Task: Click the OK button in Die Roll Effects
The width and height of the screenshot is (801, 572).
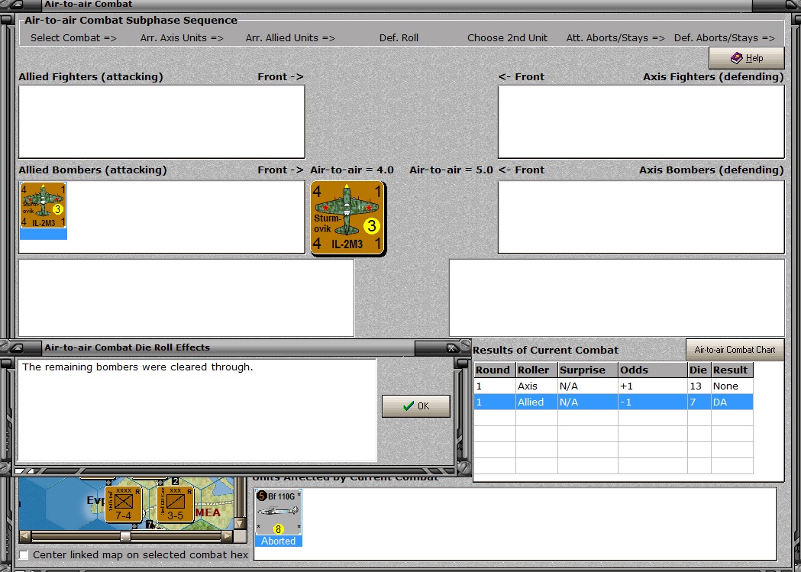Action: (416, 406)
